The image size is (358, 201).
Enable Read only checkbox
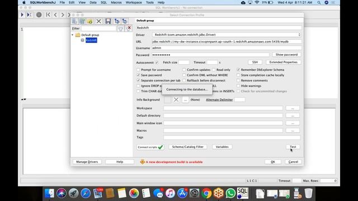pyautogui.click(x=214, y=70)
